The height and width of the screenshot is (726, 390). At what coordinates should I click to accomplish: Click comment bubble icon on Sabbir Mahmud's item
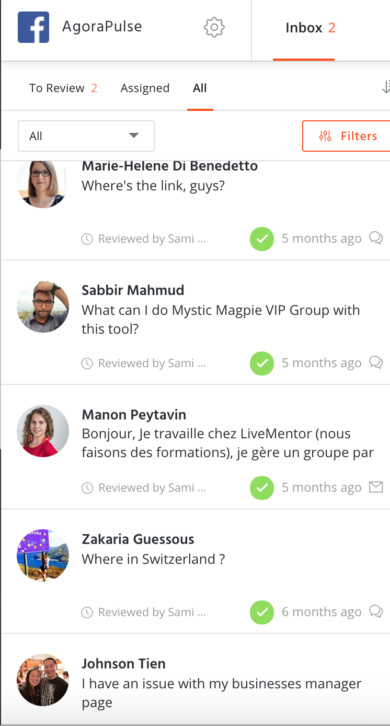coord(376,362)
